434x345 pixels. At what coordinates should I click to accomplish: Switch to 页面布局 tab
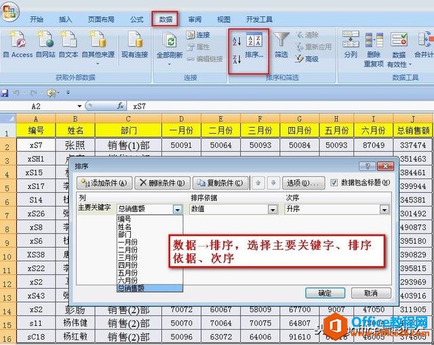coord(101,20)
